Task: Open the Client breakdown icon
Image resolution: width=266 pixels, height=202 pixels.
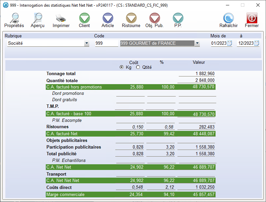Action: click(84, 18)
